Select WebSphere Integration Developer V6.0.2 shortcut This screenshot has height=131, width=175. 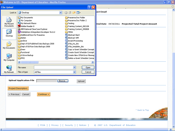click(36, 32)
